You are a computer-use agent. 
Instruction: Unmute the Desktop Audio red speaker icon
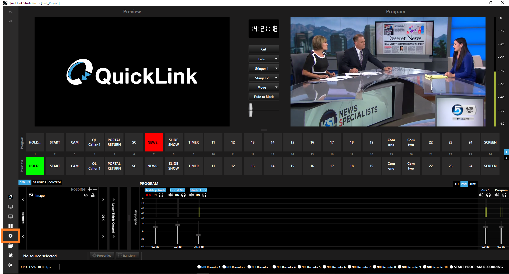[148, 195]
